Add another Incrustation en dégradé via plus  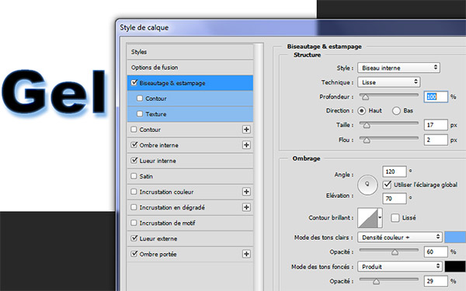(246, 207)
